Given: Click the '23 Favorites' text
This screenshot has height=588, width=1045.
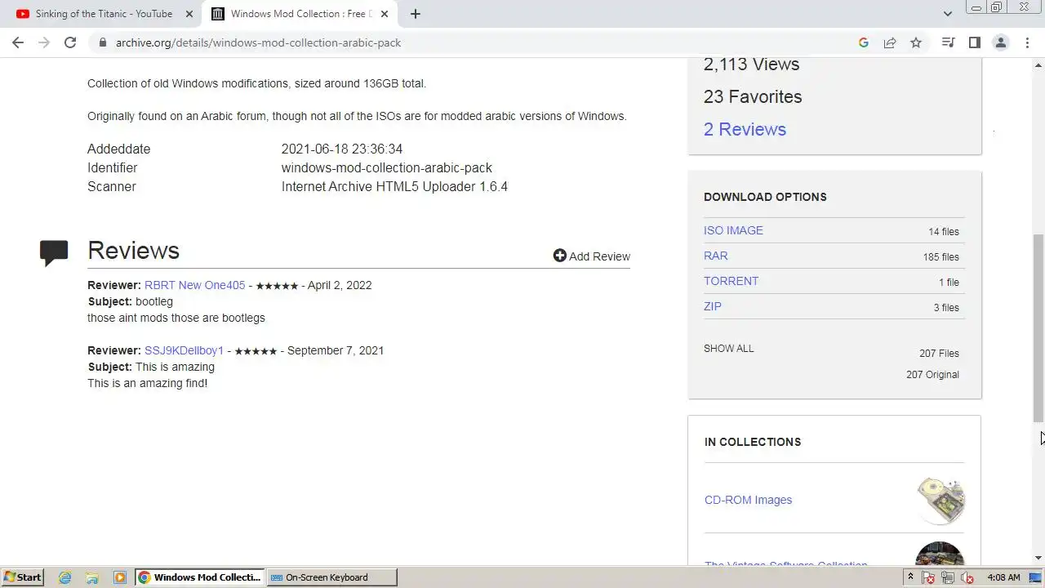Looking at the screenshot, I should point(753,96).
